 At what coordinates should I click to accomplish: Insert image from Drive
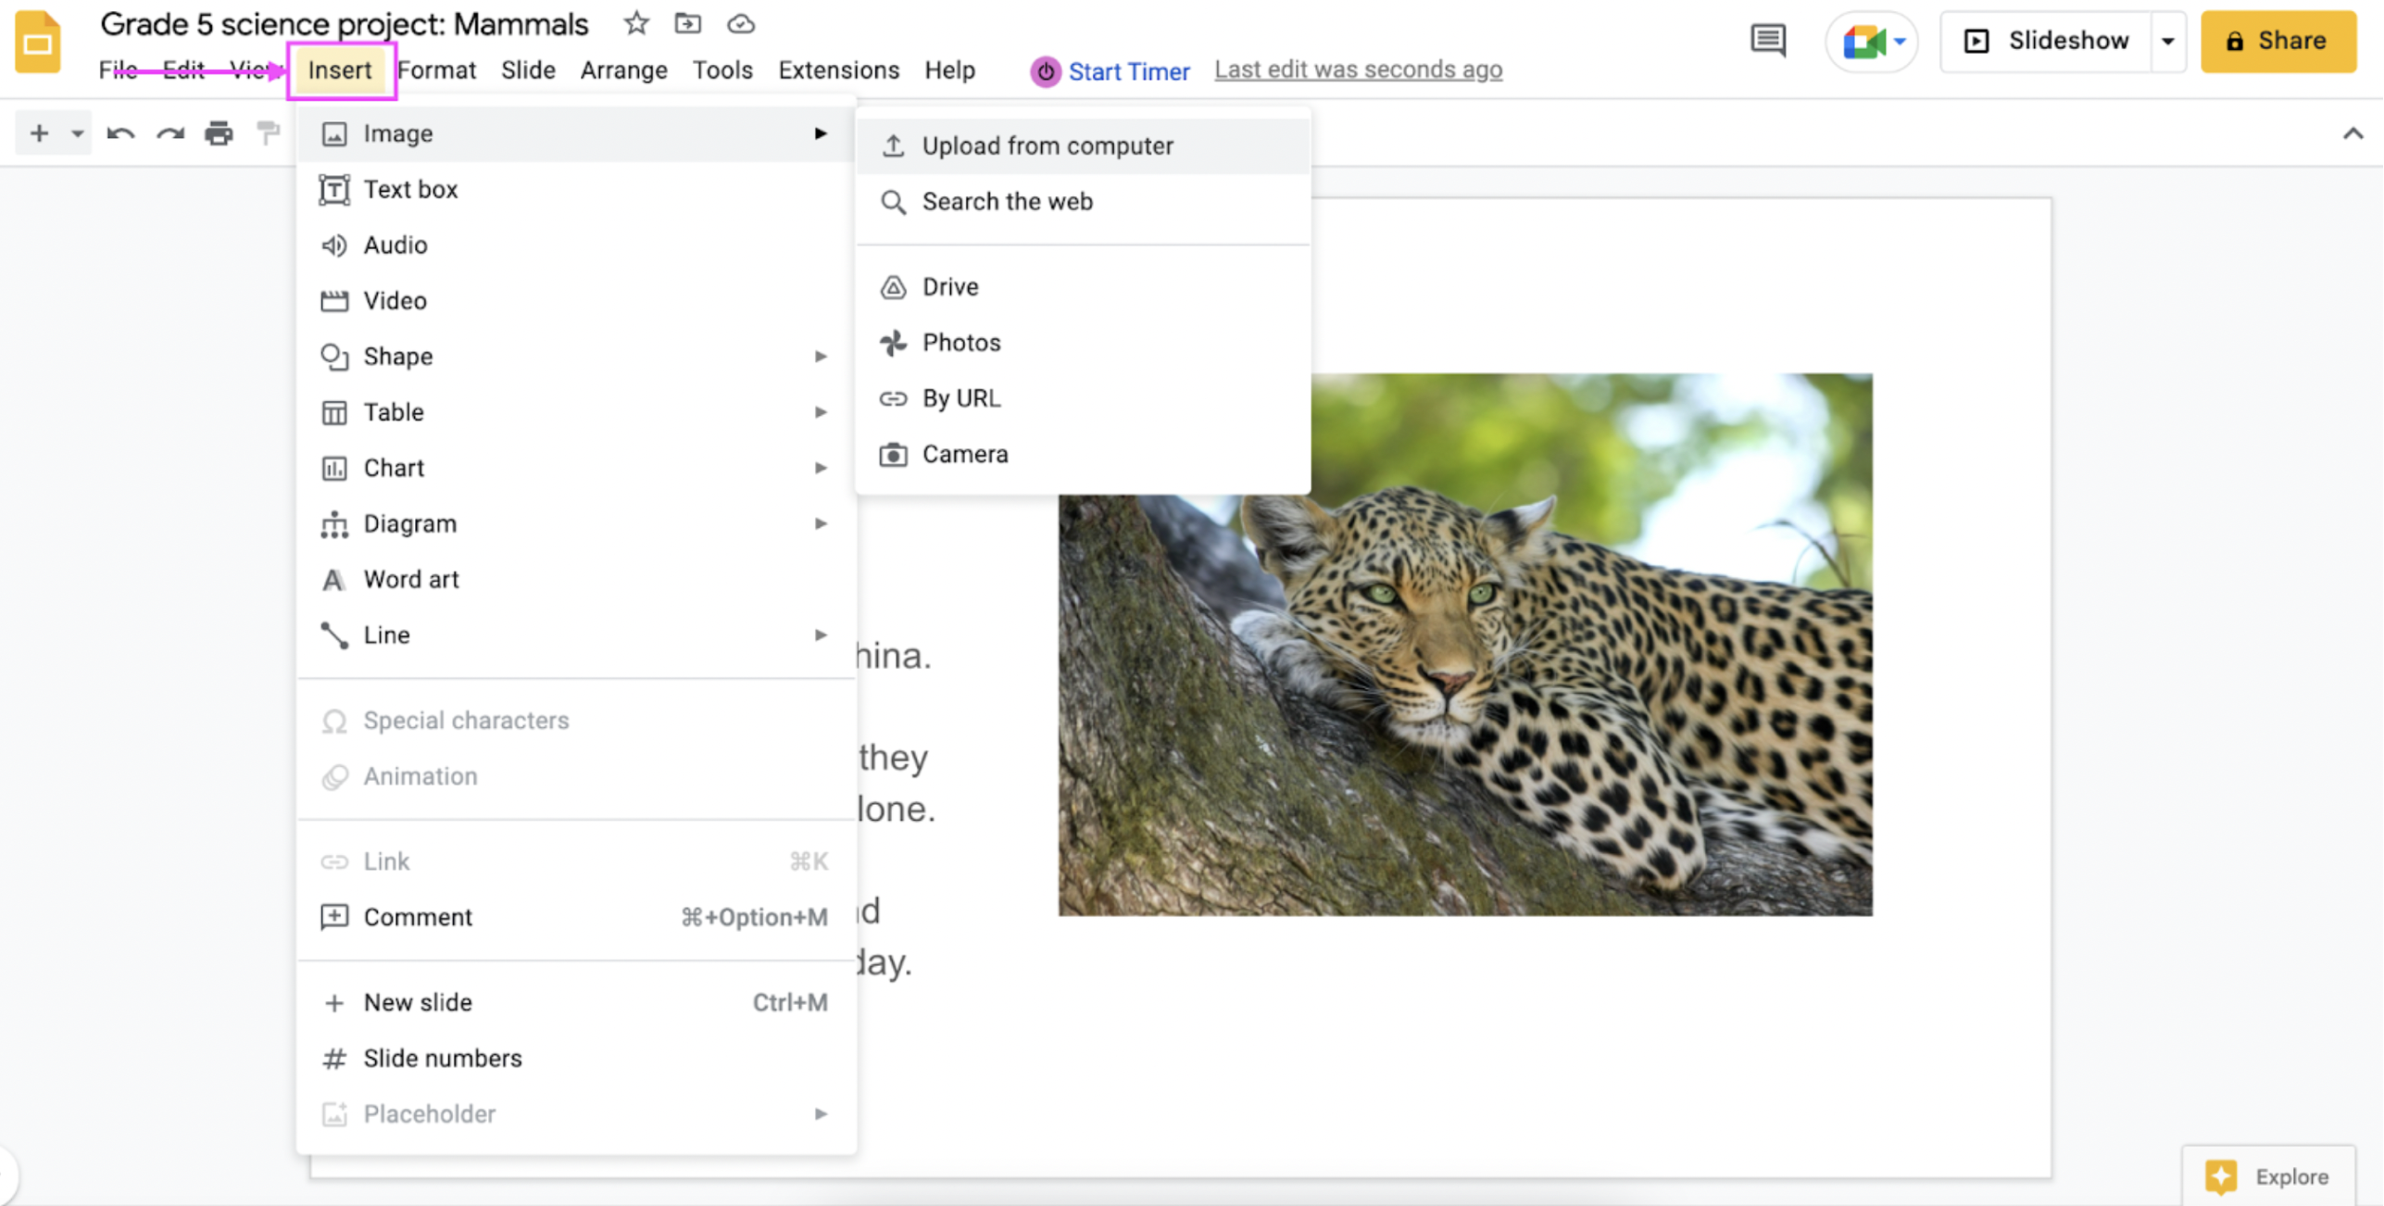(x=1083, y=286)
